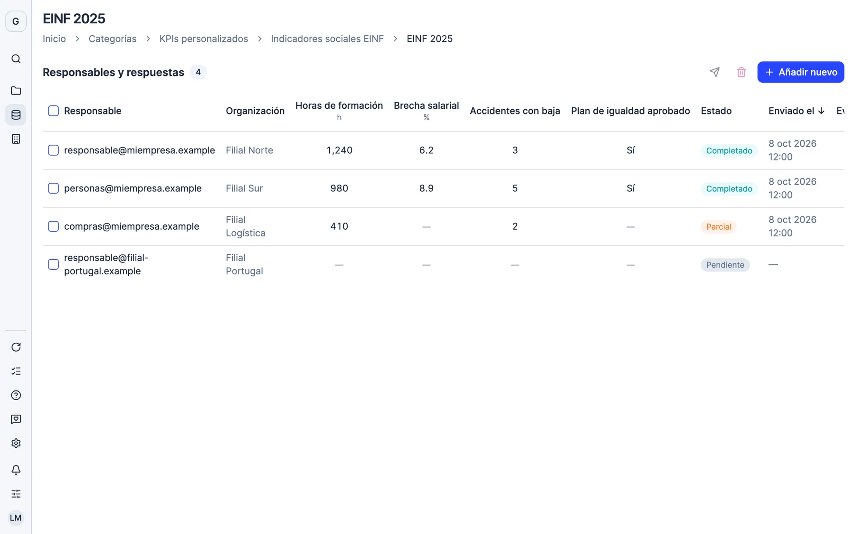Click the G workspace logo
Image resolution: width=855 pixels, height=534 pixels.
tap(16, 21)
